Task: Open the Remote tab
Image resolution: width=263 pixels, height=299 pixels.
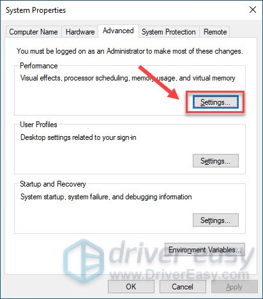Action: click(x=215, y=32)
